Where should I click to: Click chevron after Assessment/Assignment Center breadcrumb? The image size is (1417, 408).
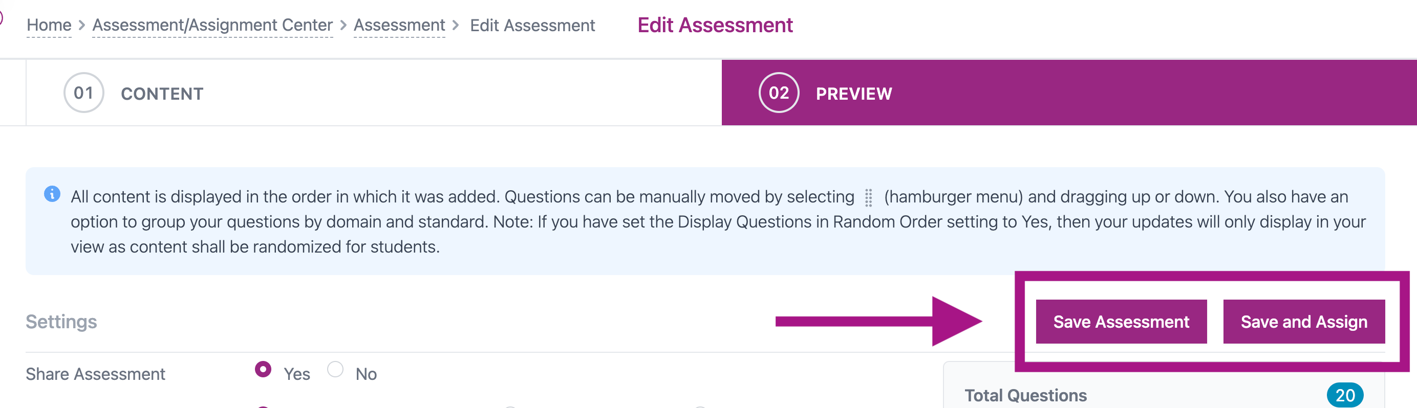pyautogui.click(x=343, y=25)
